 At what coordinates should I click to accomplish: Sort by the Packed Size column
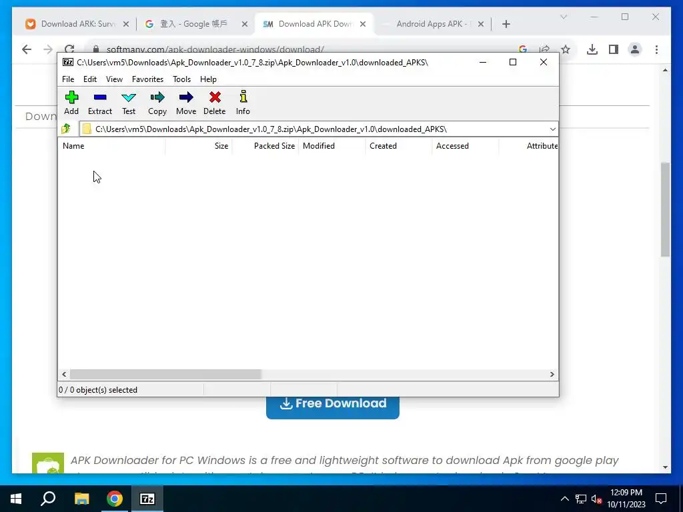(x=265, y=146)
